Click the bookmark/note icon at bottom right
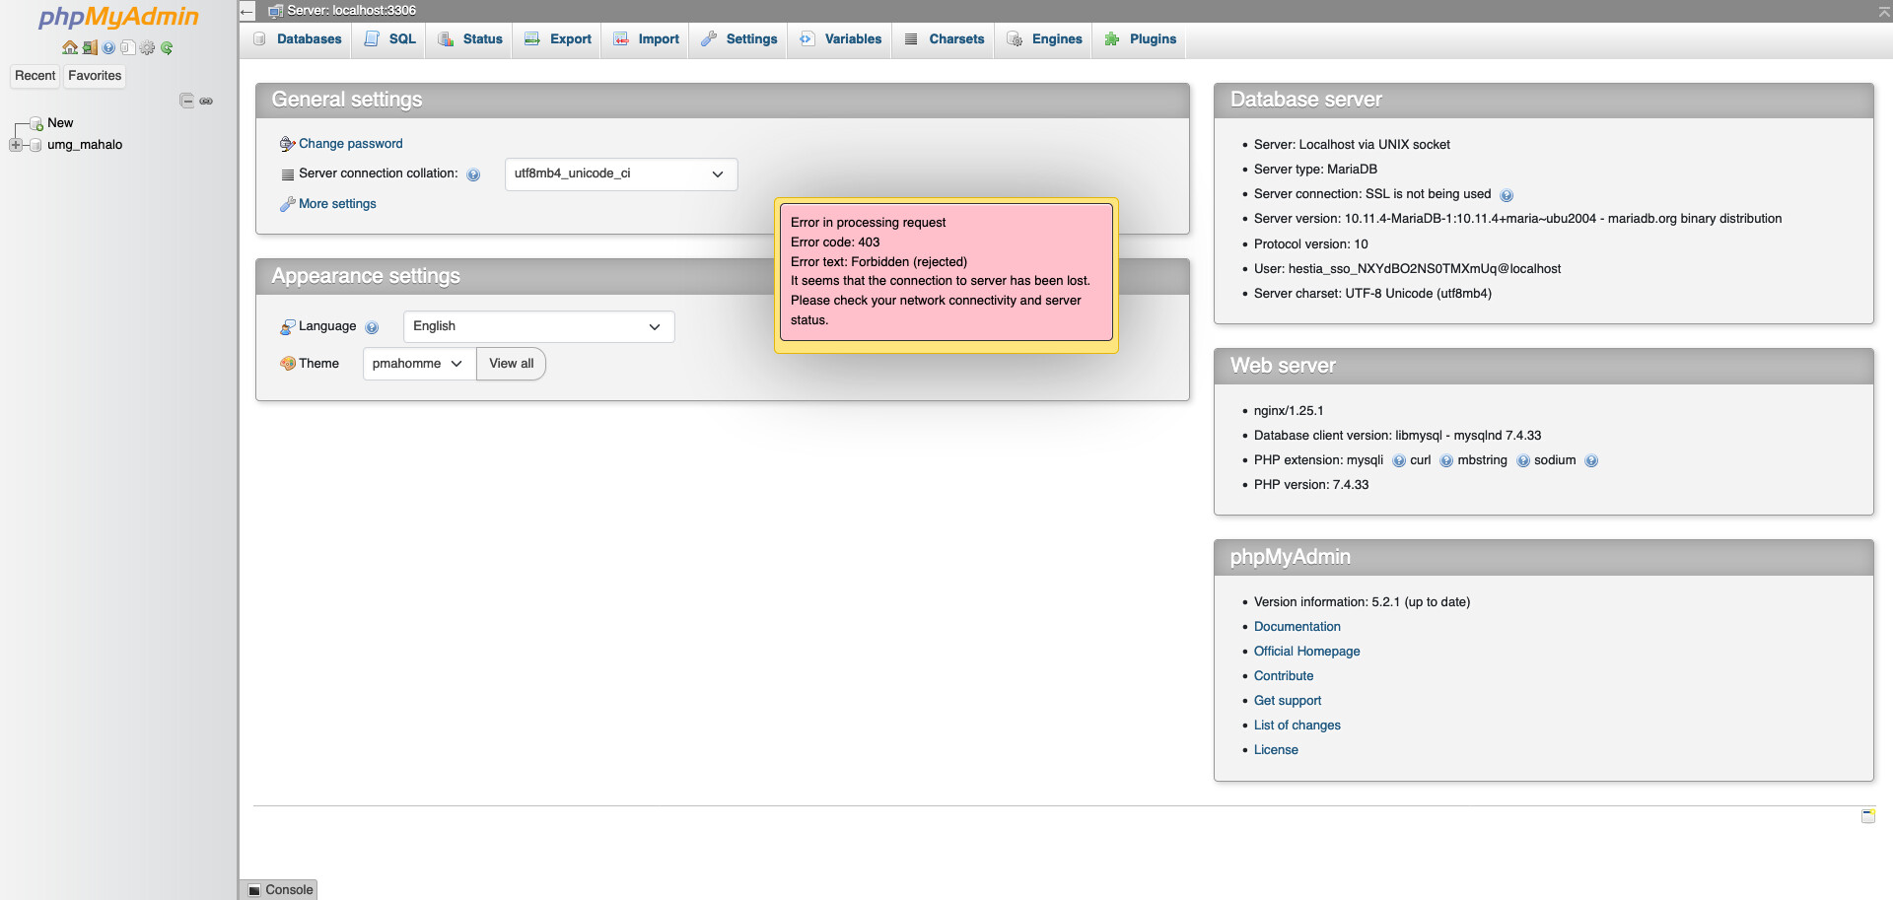The width and height of the screenshot is (1893, 900). [1867, 816]
